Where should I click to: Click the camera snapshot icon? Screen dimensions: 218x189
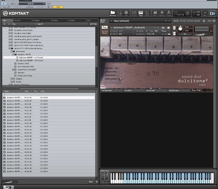pos(163,28)
